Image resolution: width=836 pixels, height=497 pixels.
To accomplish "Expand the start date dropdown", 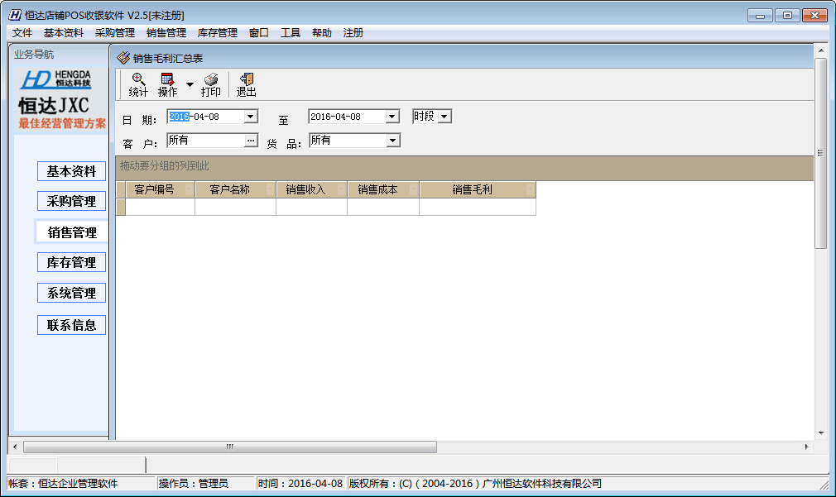I will [x=252, y=117].
